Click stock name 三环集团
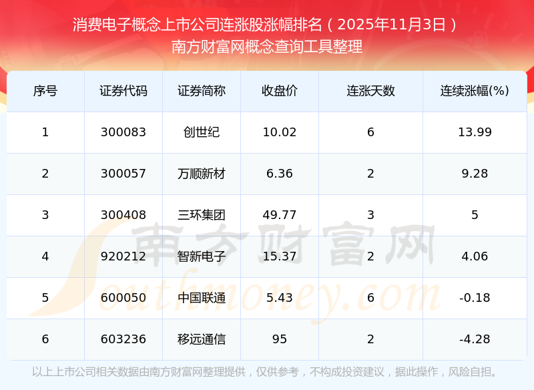The image size is (534, 390). 202,215
